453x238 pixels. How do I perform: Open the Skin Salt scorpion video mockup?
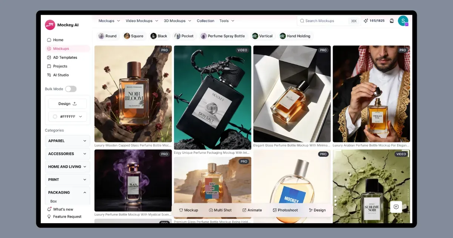(213, 97)
